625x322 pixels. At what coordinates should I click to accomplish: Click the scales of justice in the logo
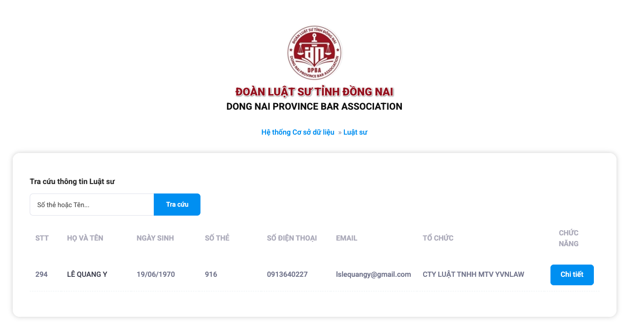(314, 49)
